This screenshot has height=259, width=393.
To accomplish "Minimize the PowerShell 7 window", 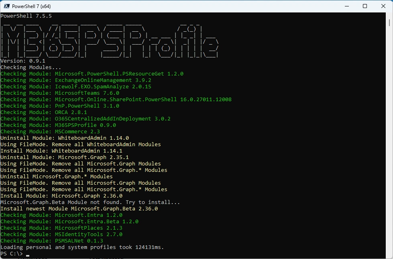I will point(346,6).
